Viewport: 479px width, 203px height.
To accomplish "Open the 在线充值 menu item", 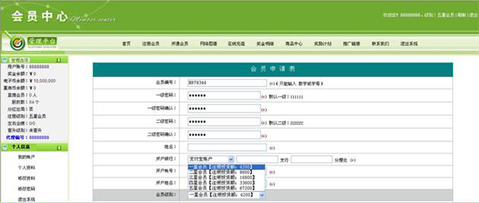I will tap(236, 44).
